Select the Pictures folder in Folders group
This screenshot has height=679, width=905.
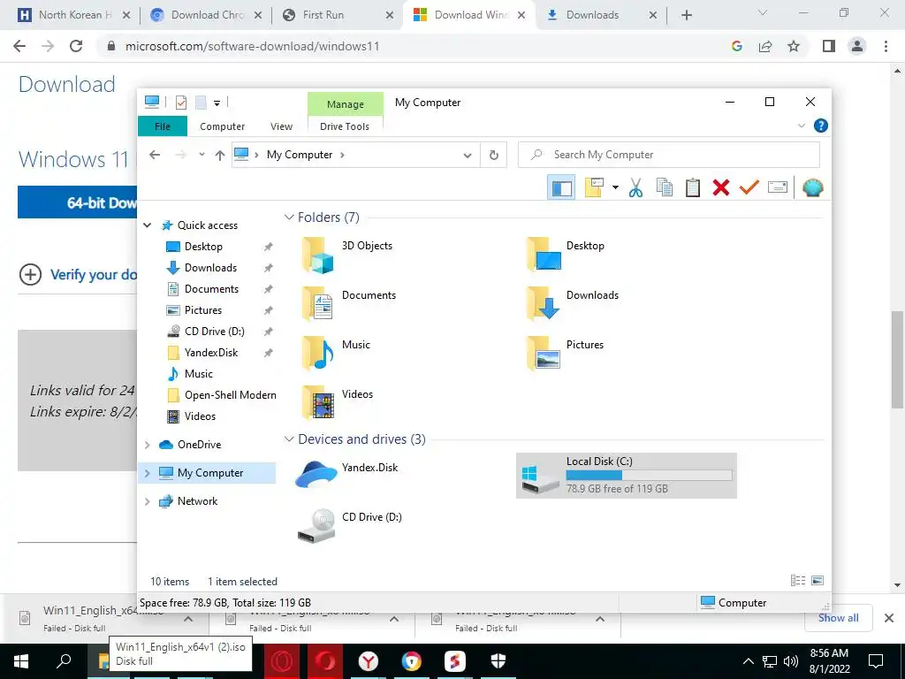(565, 354)
